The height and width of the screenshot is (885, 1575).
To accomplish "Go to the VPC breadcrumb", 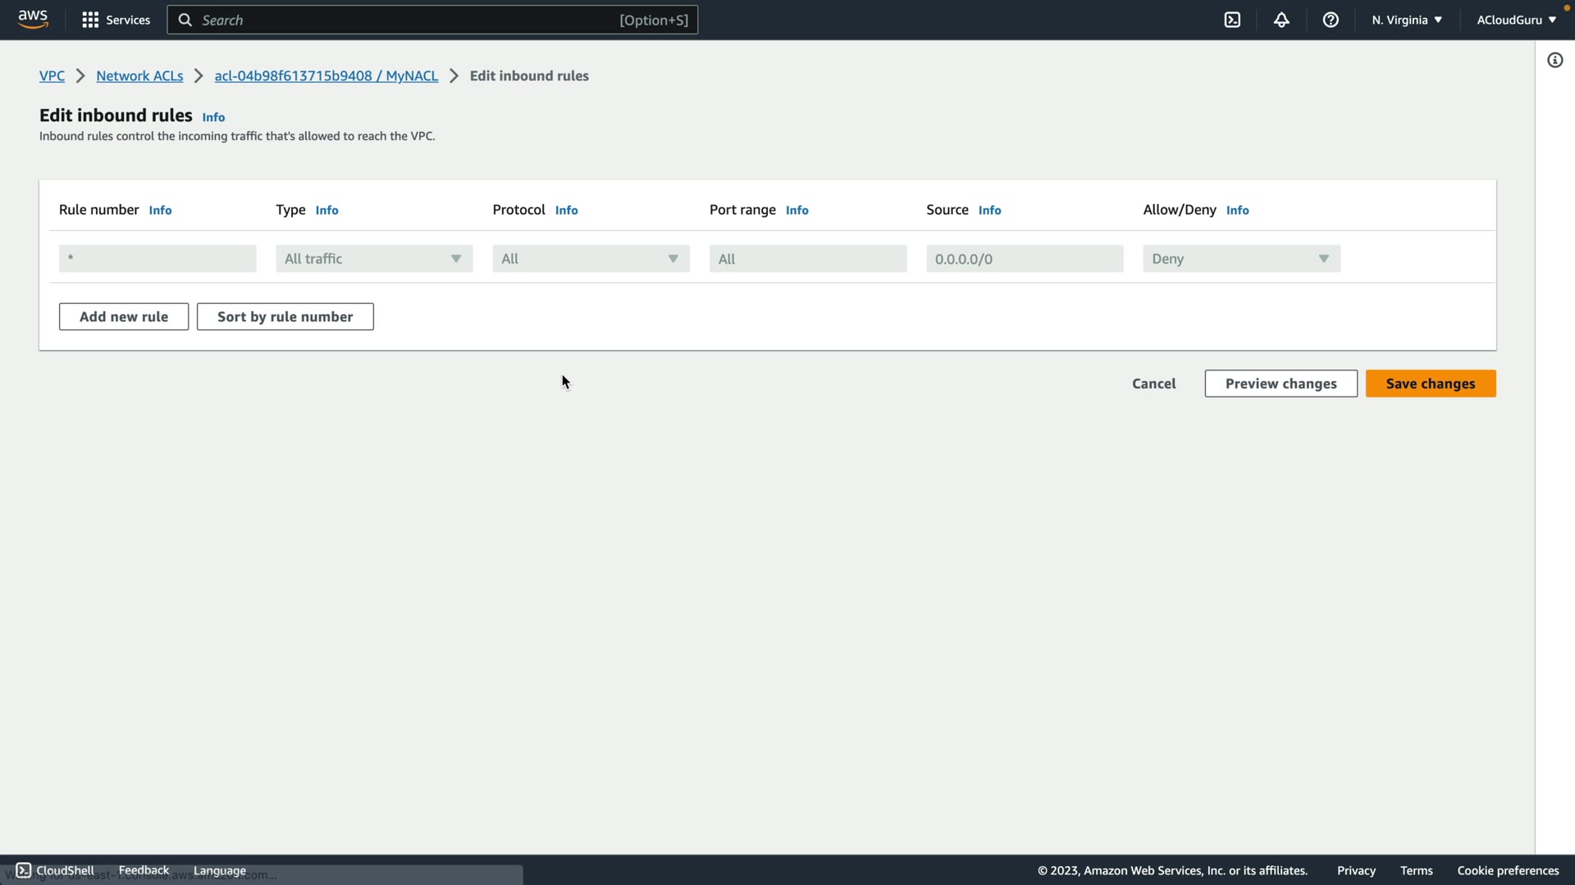I will [x=52, y=75].
